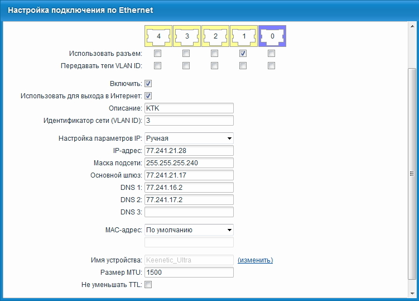Click the 'Размер MTU' field
This screenshot has height=301, width=419.
coord(189,273)
